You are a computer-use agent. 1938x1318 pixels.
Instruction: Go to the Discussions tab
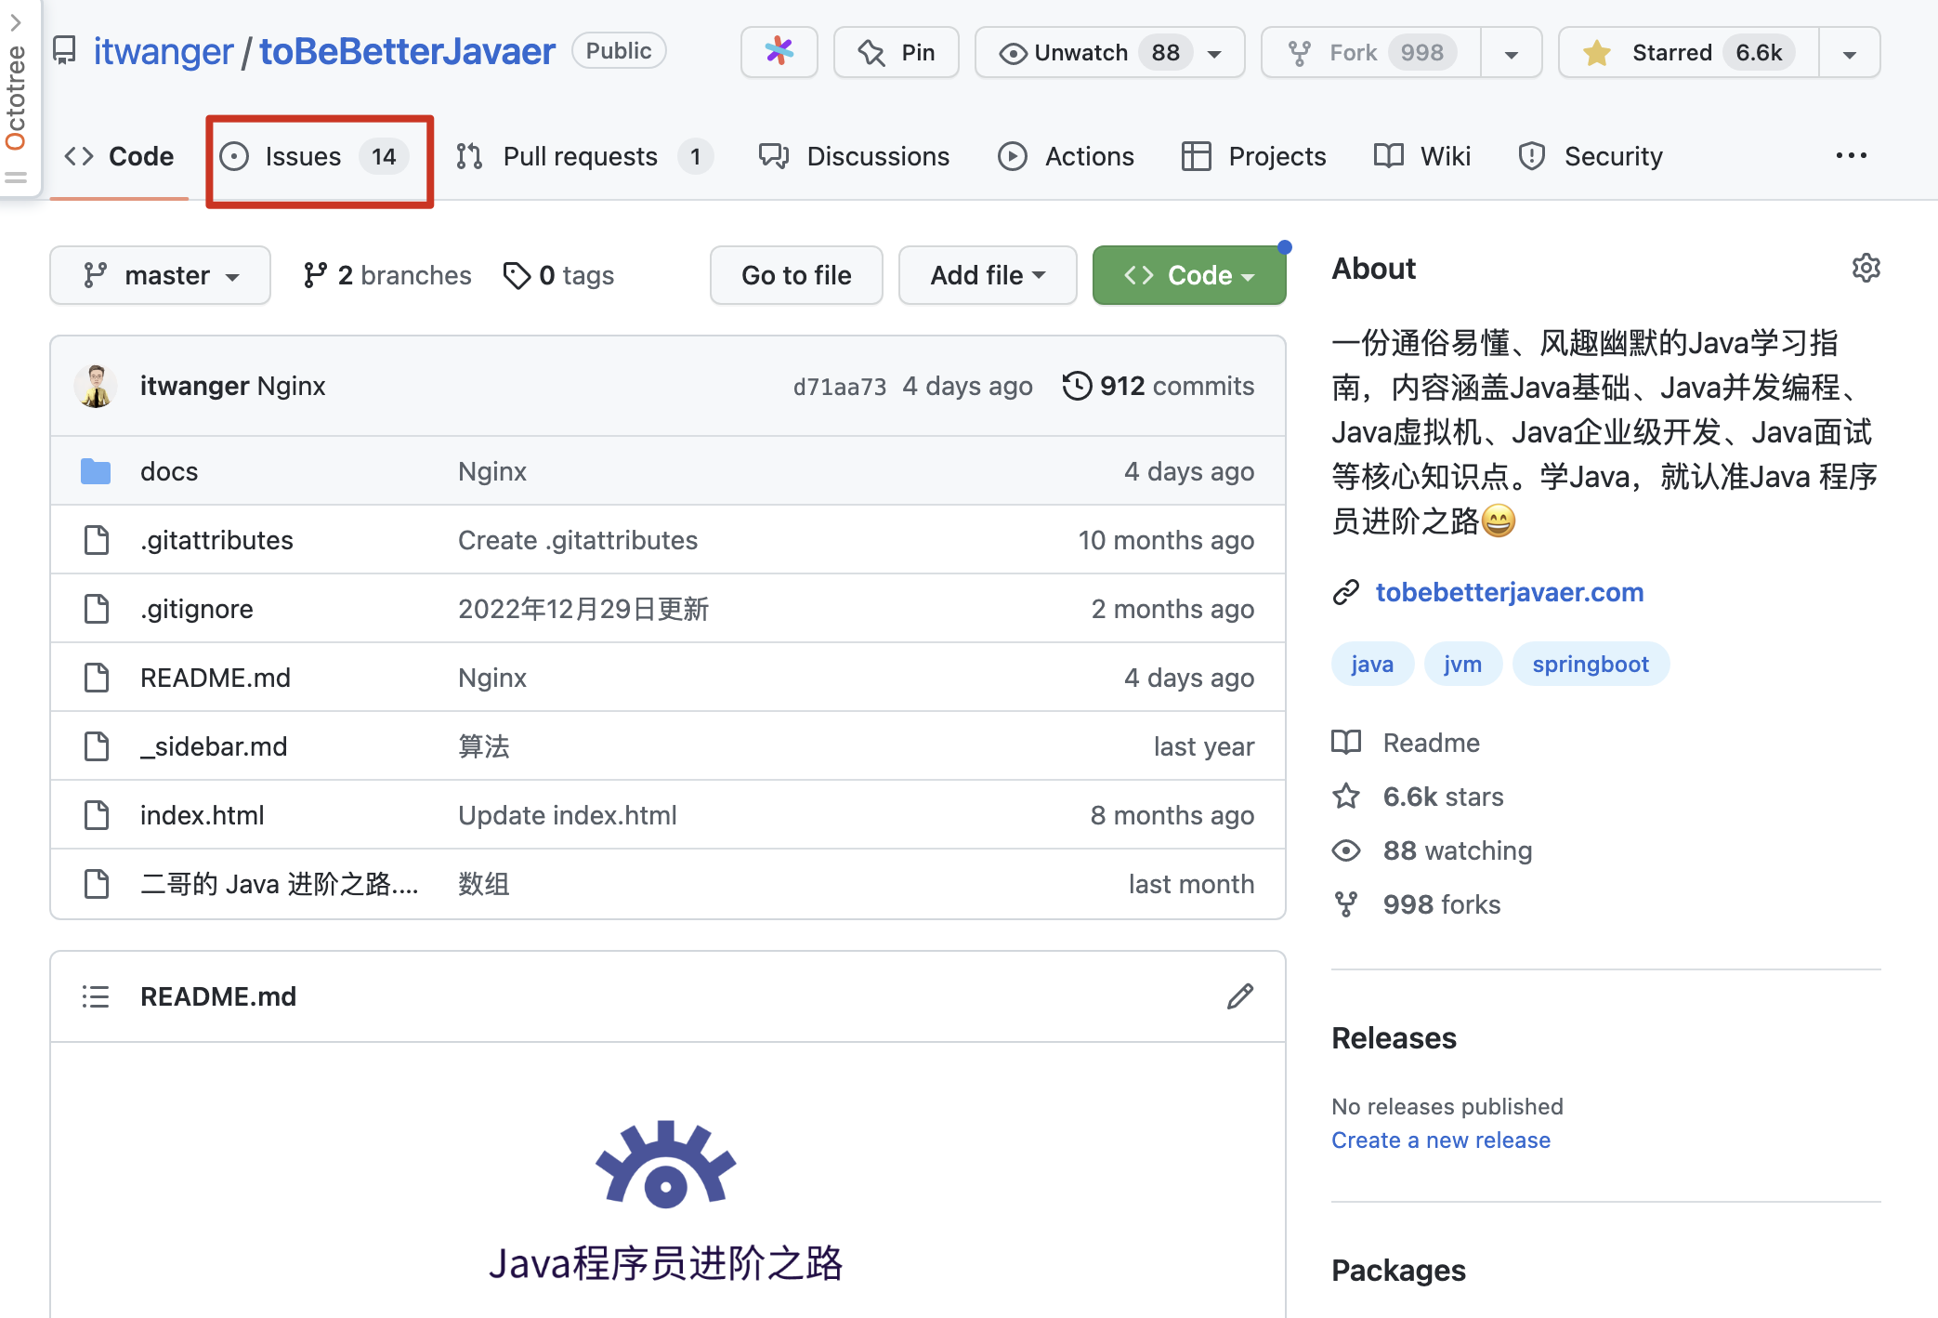(x=855, y=156)
